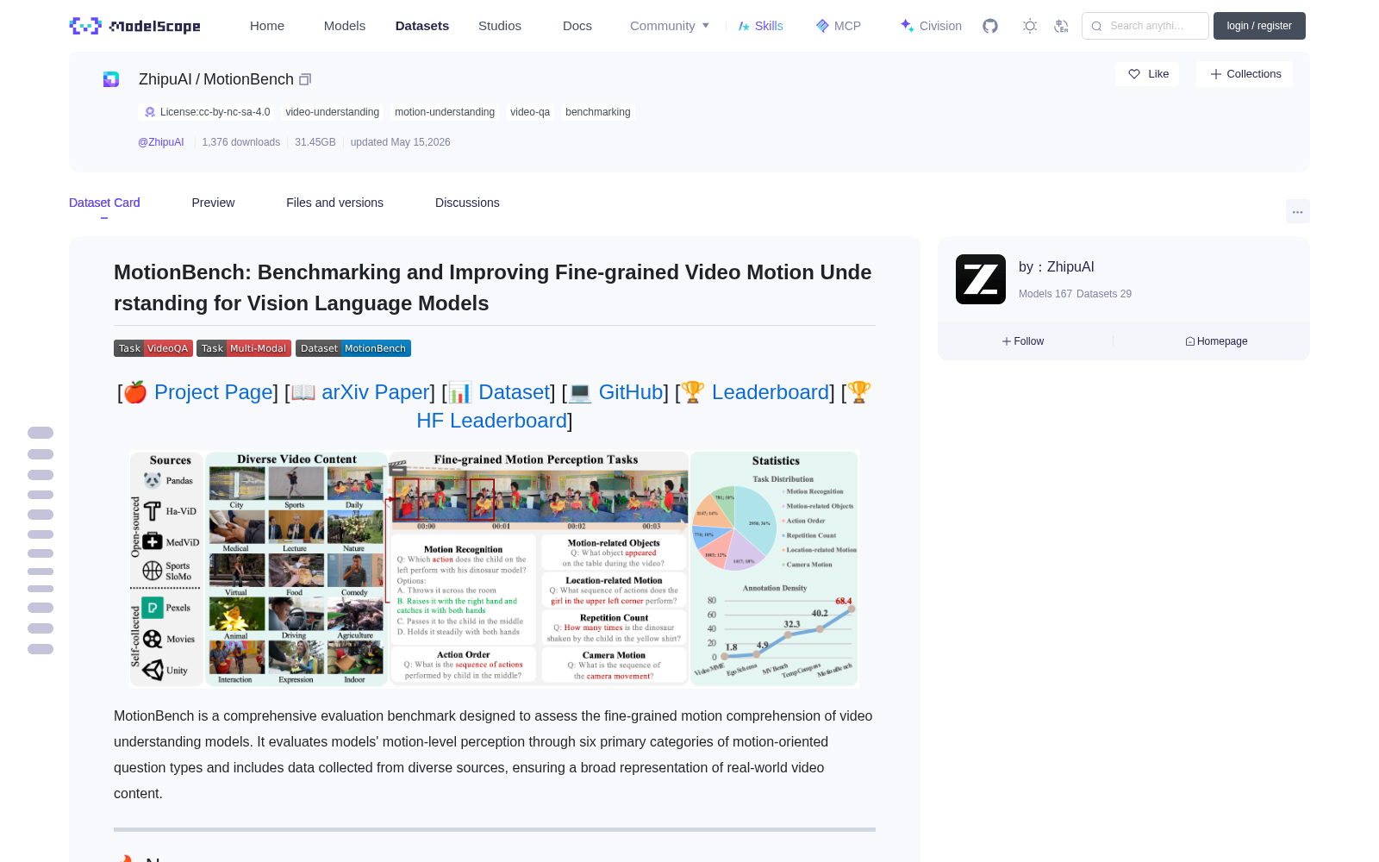
Task: Click the Task Multi-Modal badge
Action: click(x=244, y=348)
